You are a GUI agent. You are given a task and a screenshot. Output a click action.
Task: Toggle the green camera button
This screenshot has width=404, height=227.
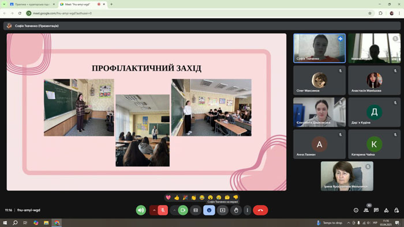[x=183, y=210]
